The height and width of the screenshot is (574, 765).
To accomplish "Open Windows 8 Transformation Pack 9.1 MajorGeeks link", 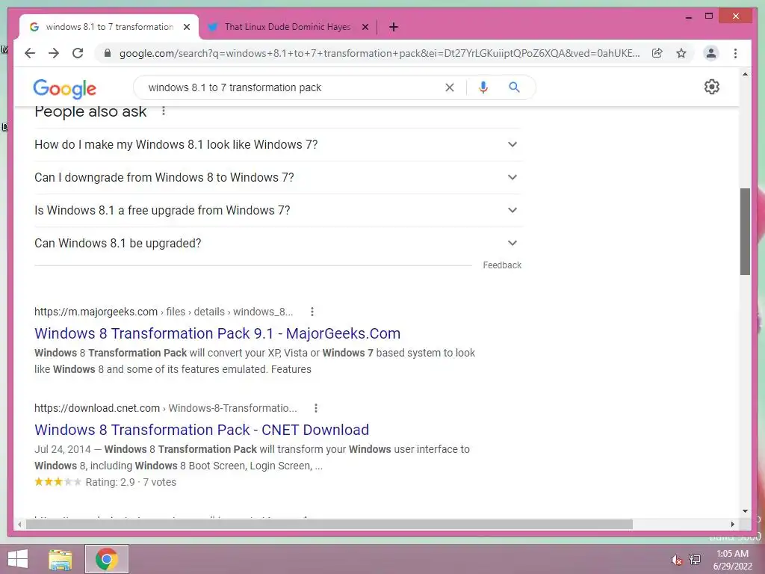I will 217,333.
